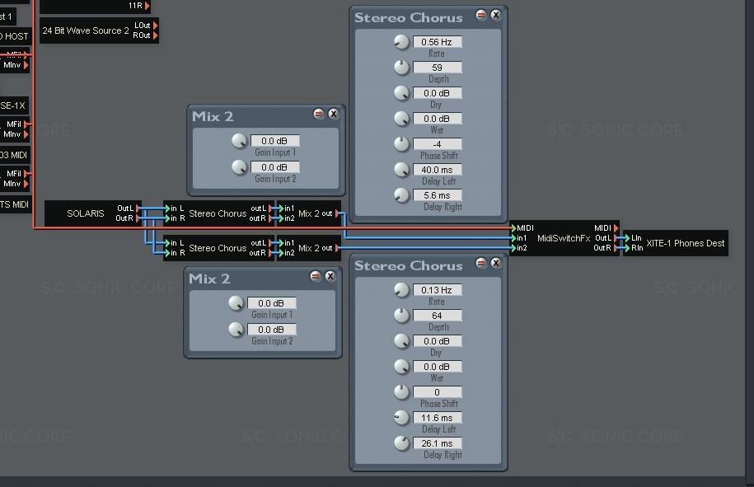This screenshot has width=754, height=487.
Task: Close the upper Mix 2 panel
Action: pos(333,114)
